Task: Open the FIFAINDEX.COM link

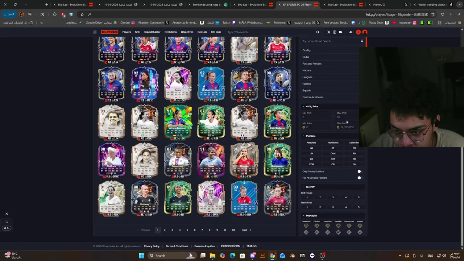Action: pos(231,246)
